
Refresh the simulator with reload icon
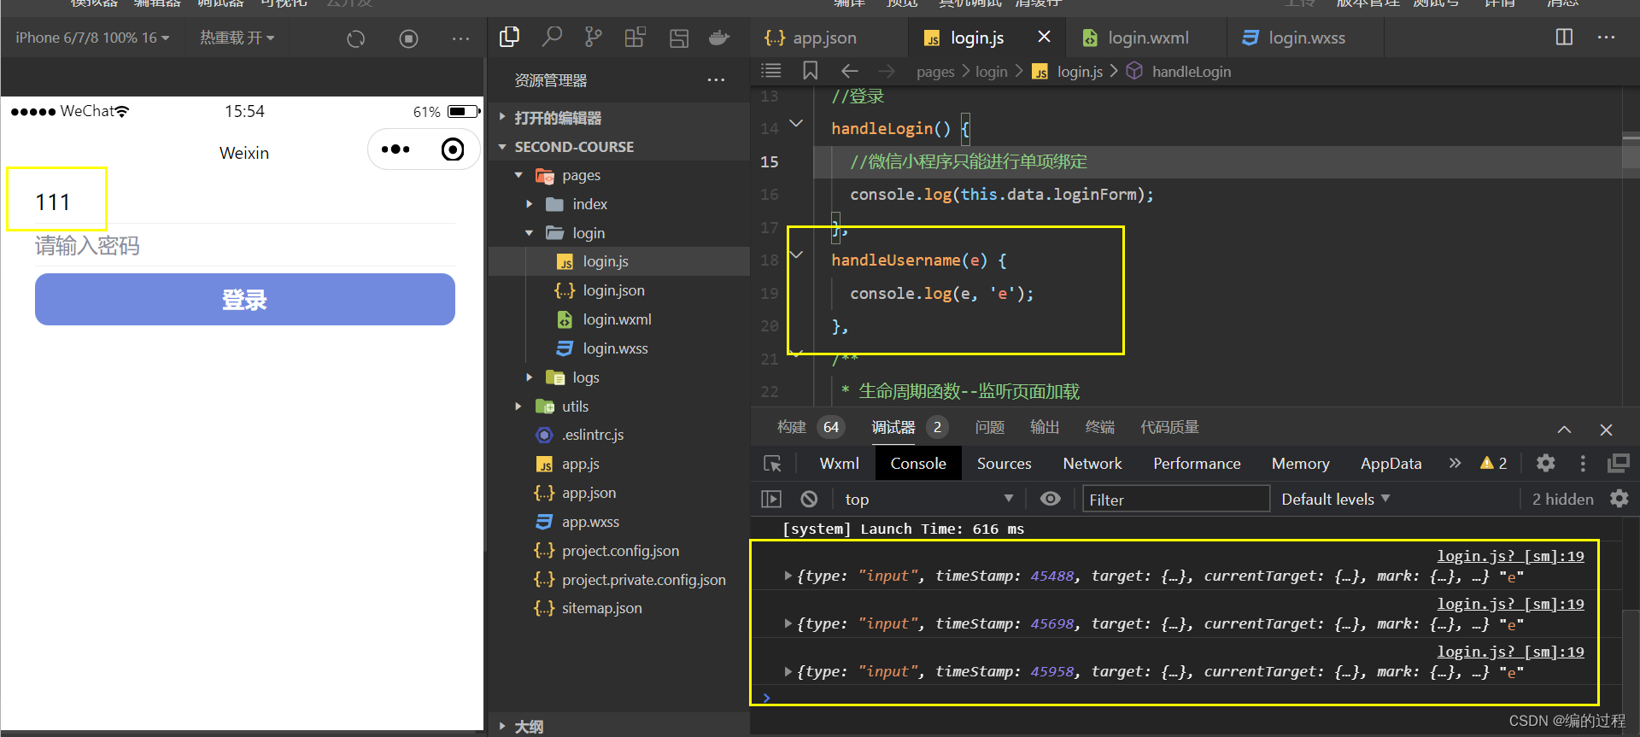tap(356, 38)
